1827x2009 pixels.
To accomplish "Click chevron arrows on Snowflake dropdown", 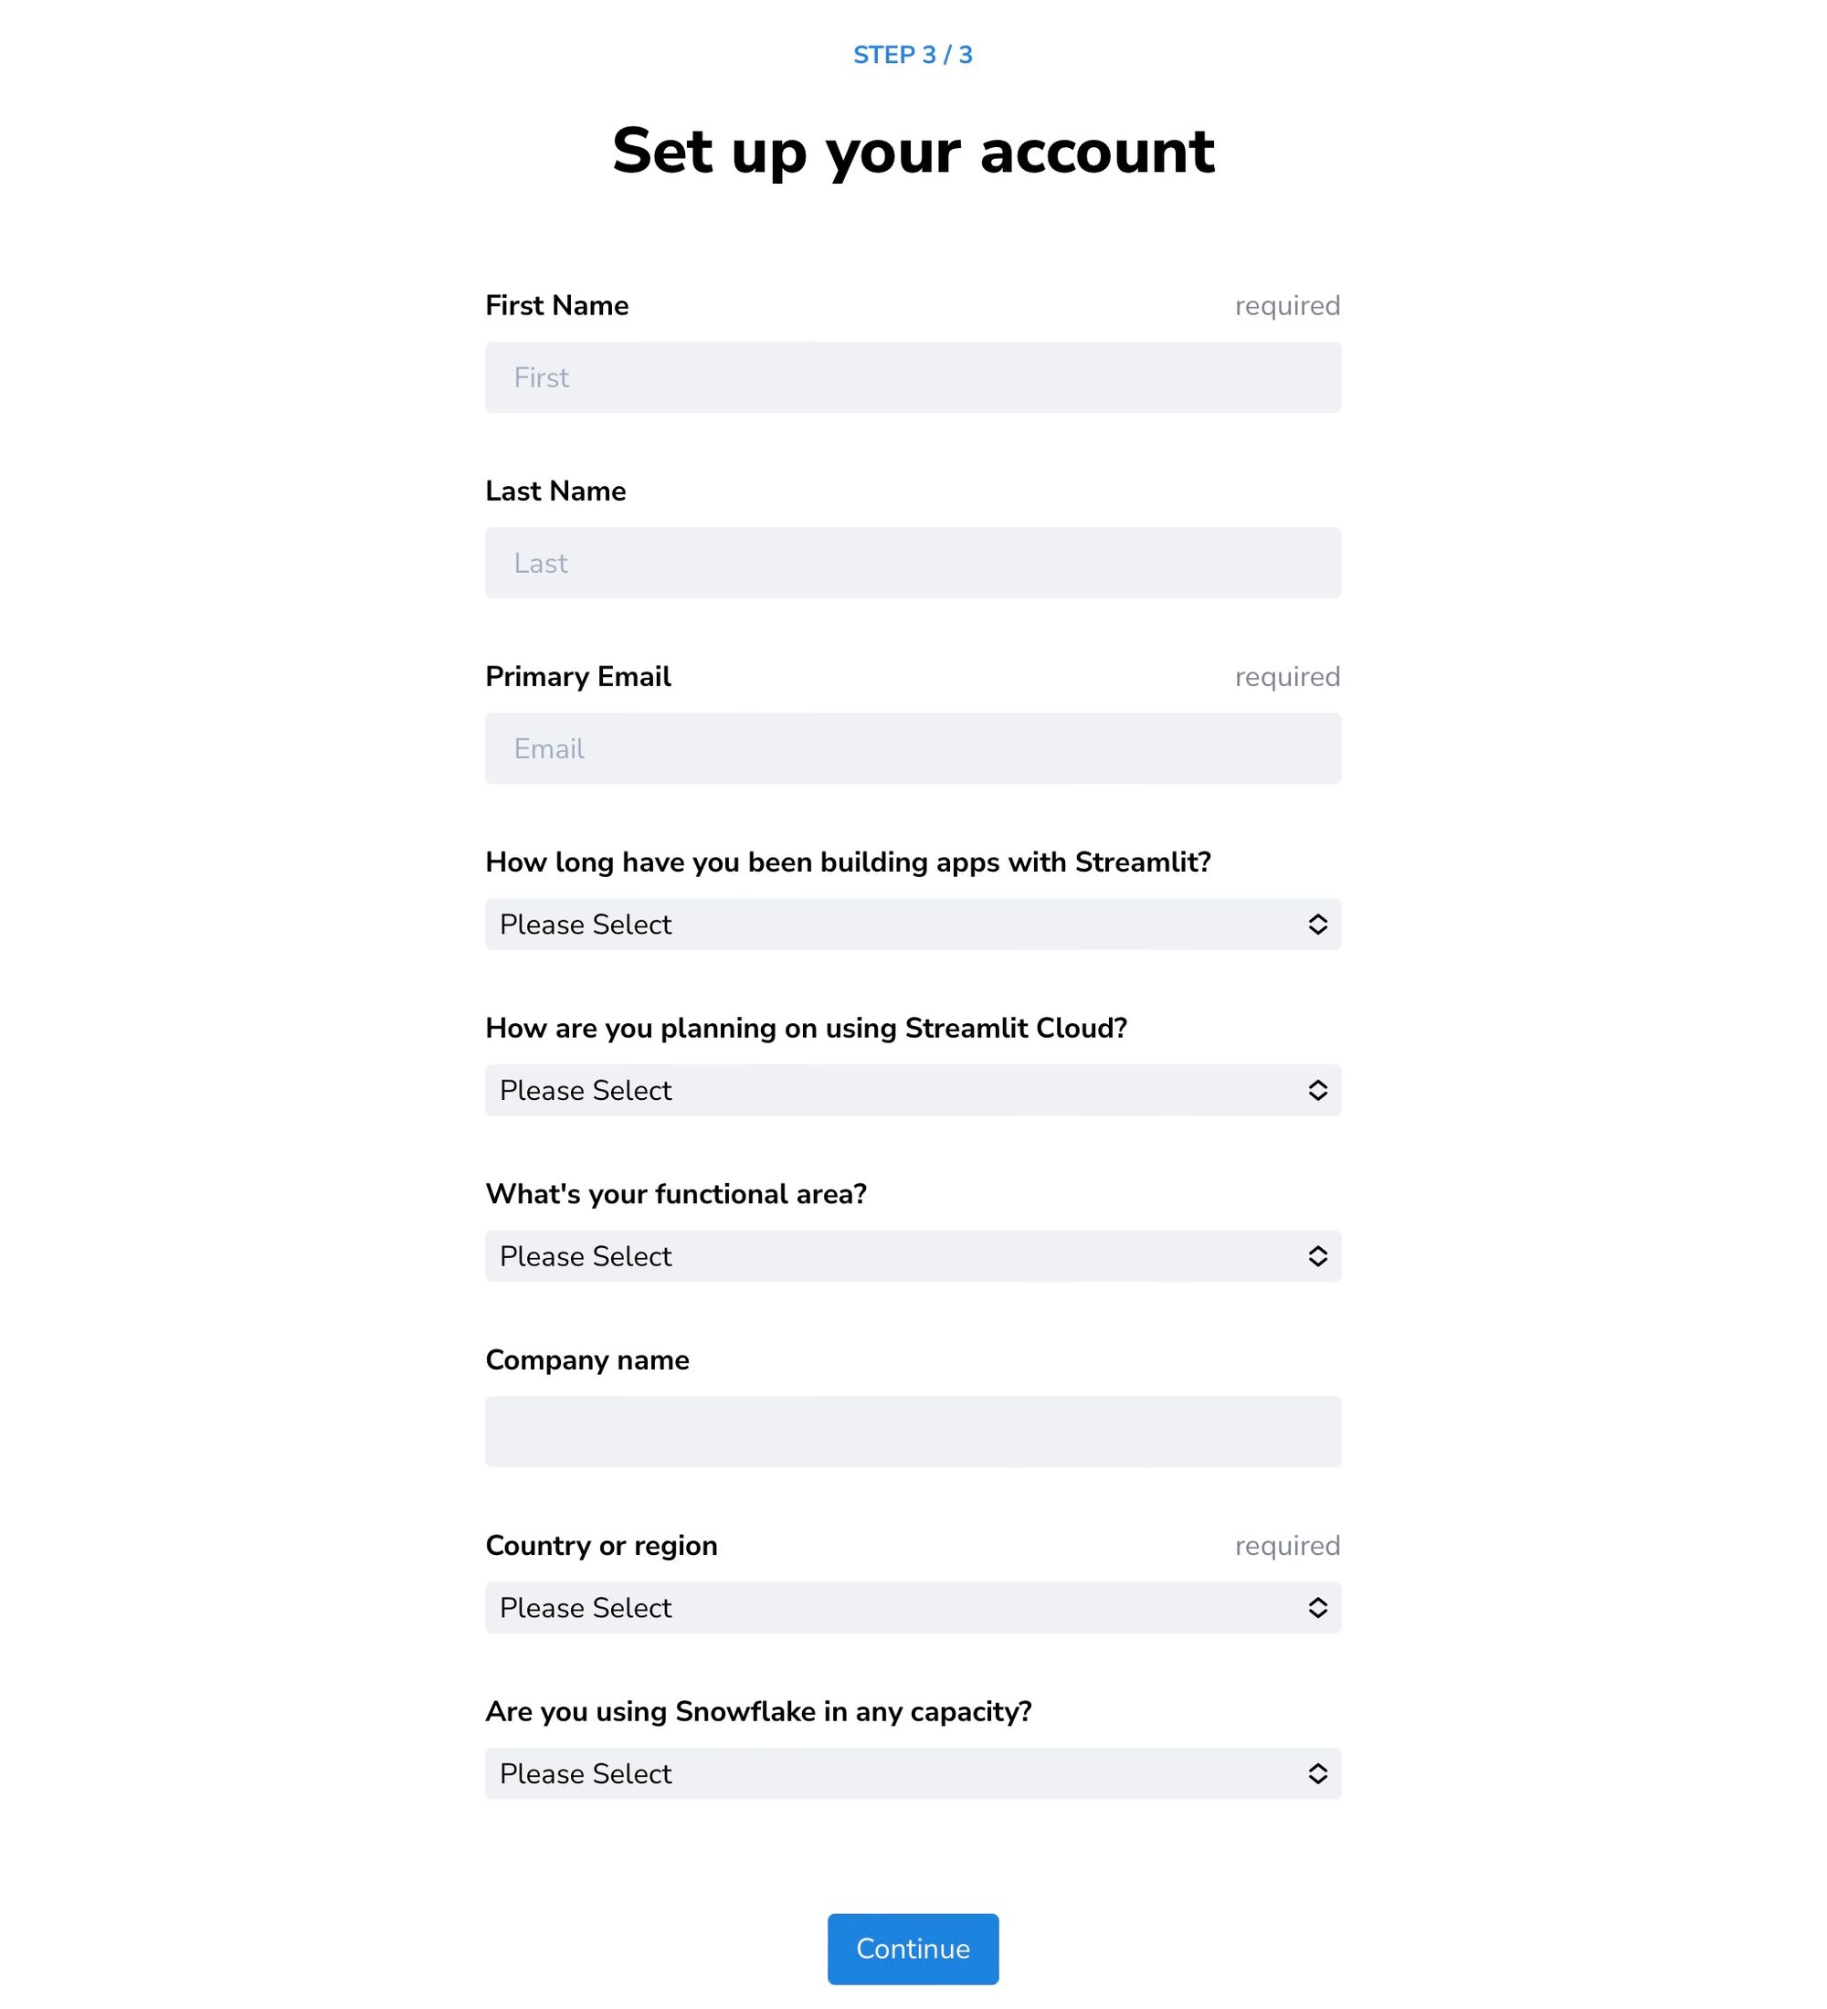I will [1317, 1774].
